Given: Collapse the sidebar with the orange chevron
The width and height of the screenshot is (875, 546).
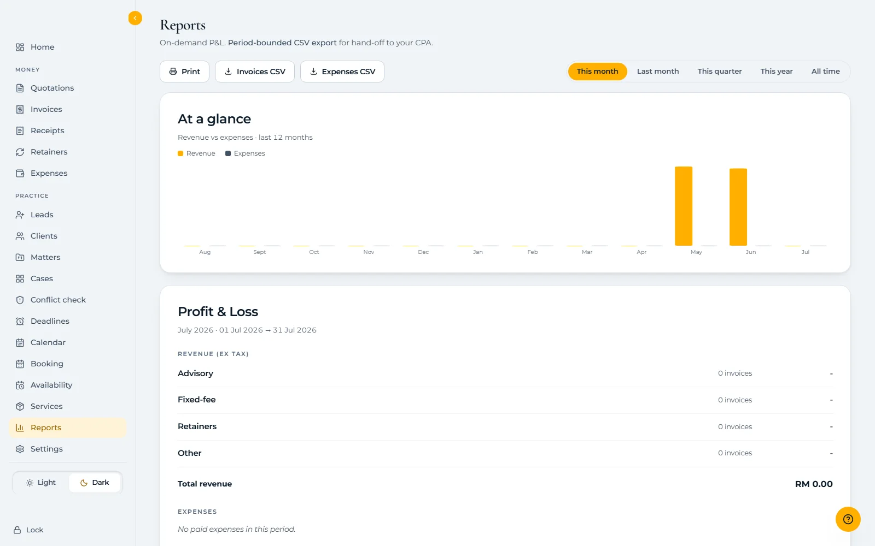Looking at the screenshot, I should click(135, 18).
